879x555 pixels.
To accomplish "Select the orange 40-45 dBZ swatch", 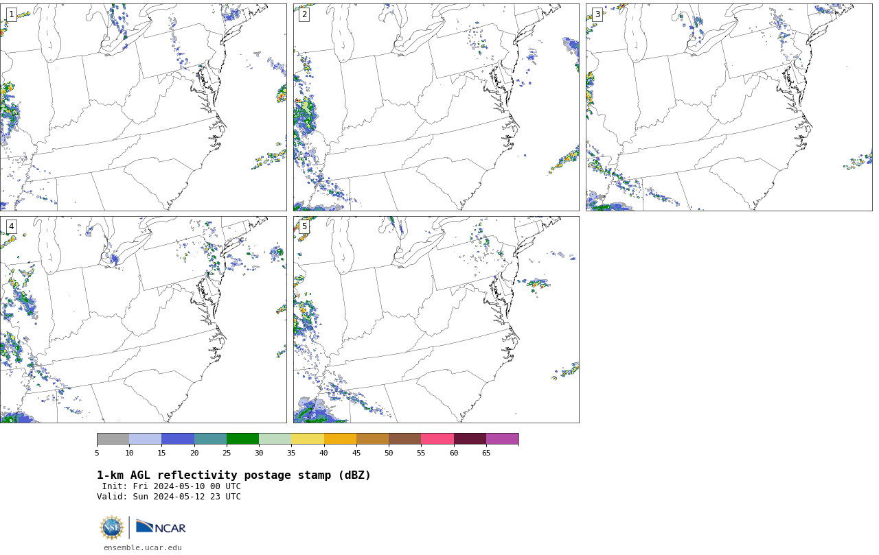I will click(x=340, y=439).
